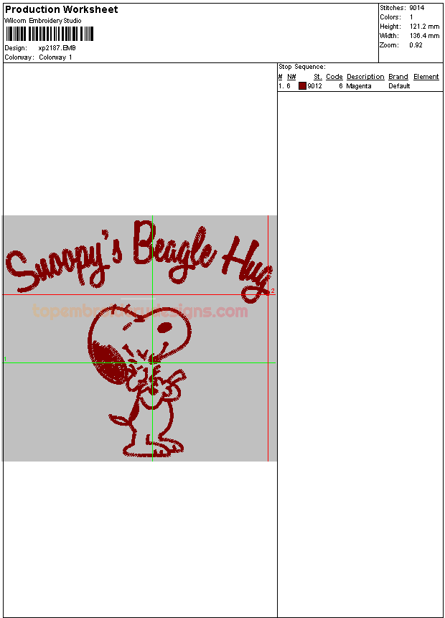The height and width of the screenshot is (618, 445).
Task: Click the barcode under Wilcom Embroidery Studio
Action: [50, 34]
